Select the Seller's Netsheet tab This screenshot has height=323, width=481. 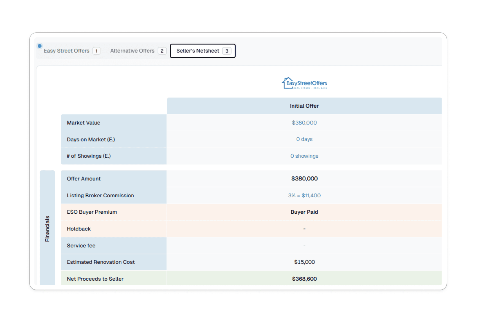[197, 51]
